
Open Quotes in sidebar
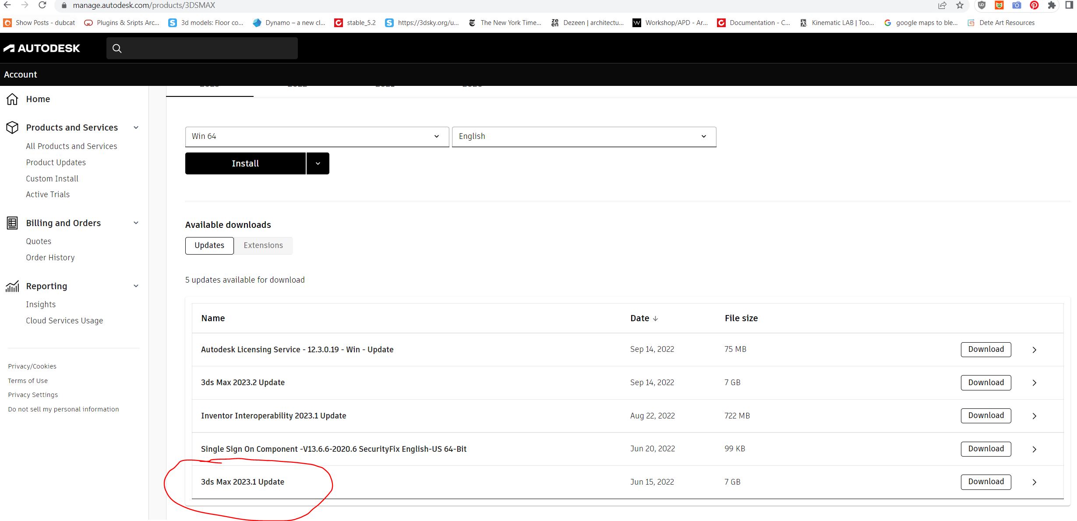point(39,241)
